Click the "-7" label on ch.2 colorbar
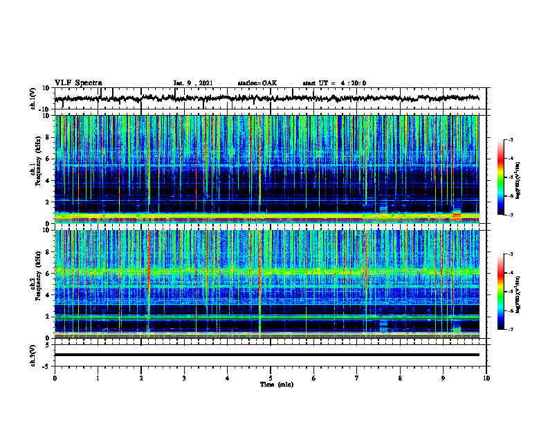The image size is (548, 424). coord(510,329)
